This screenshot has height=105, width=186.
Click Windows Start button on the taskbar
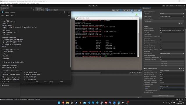(x=59, y=103)
